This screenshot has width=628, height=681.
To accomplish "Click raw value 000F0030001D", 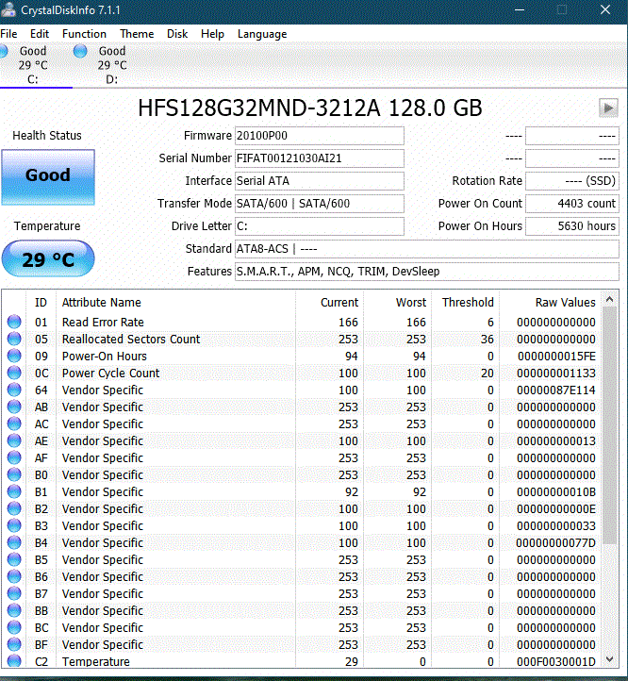I will pos(556,661).
